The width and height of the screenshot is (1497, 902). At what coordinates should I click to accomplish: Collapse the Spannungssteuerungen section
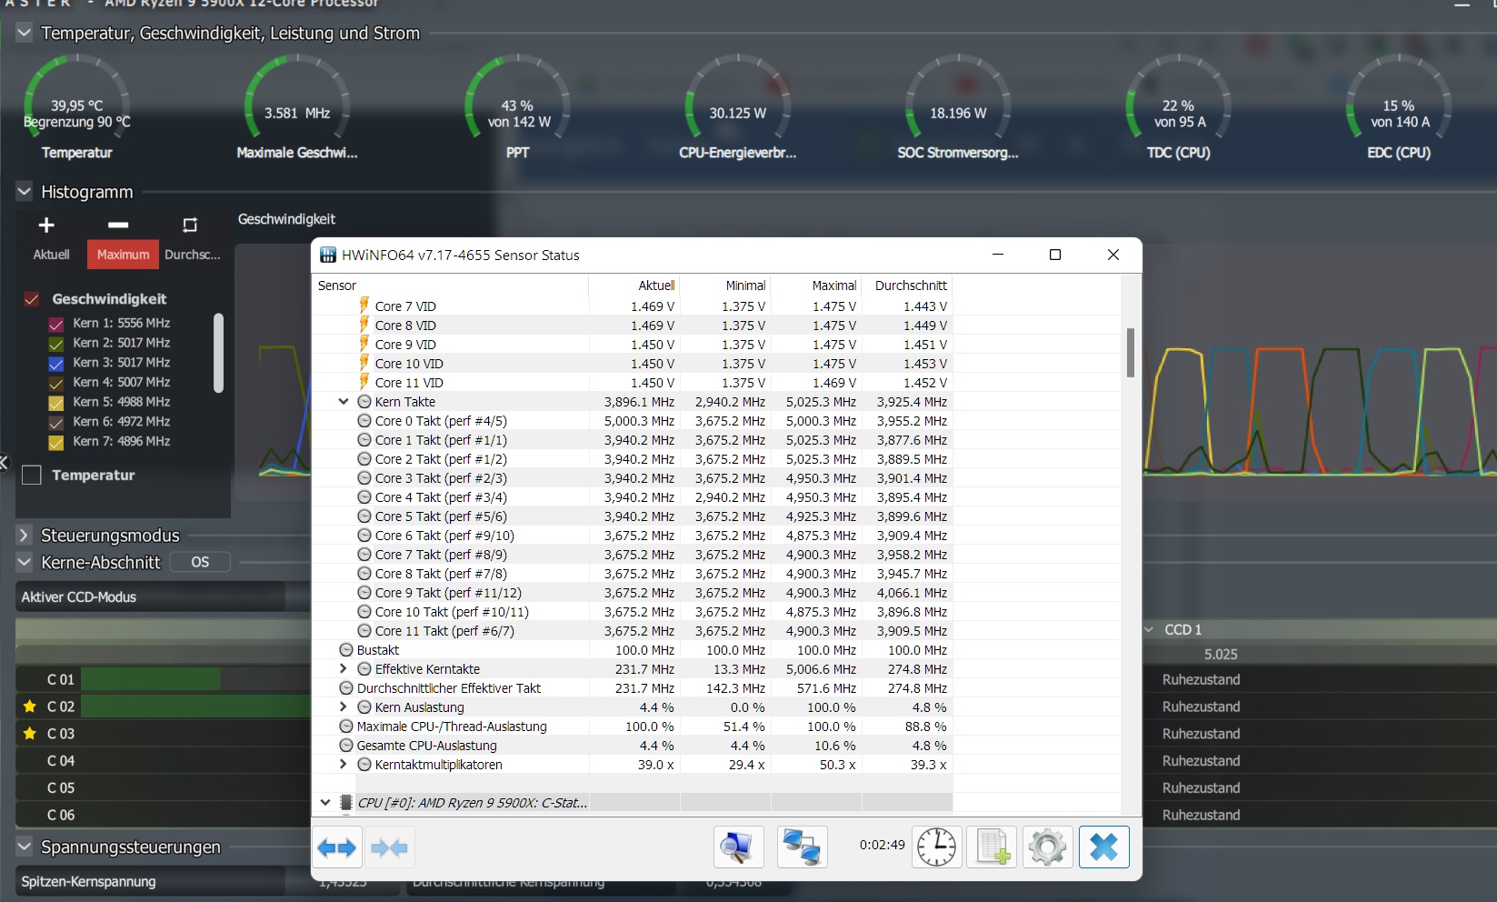(x=25, y=847)
